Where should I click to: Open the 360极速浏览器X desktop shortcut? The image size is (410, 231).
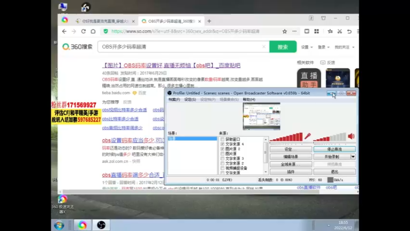coord(63,204)
